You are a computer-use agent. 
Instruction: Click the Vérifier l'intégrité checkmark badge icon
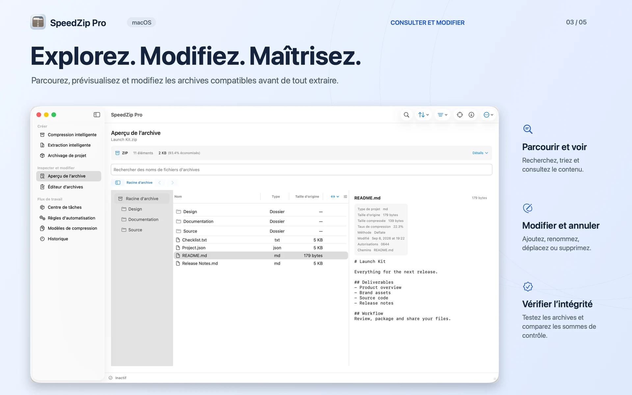pyautogui.click(x=528, y=286)
